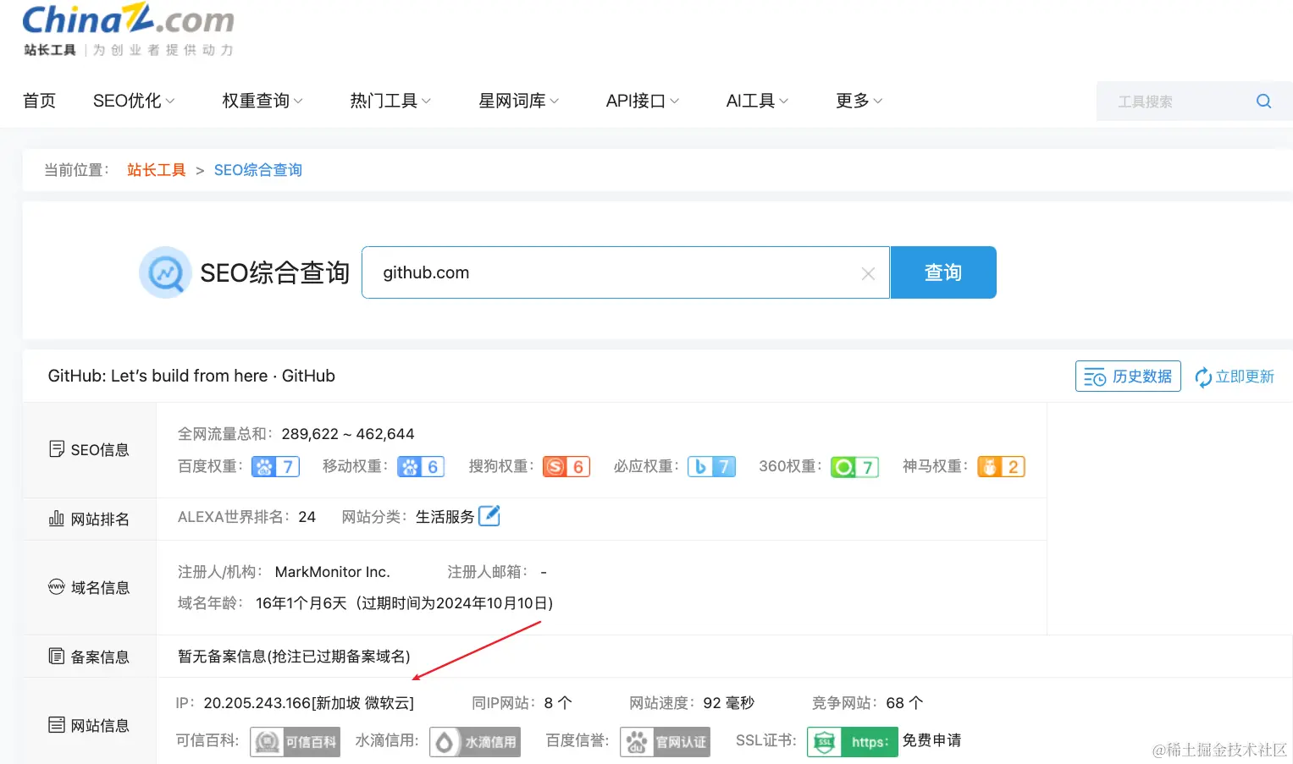1293x764 pixels.
Task: Click the 备案信息 list icon
Action: [x=57, y=656]
